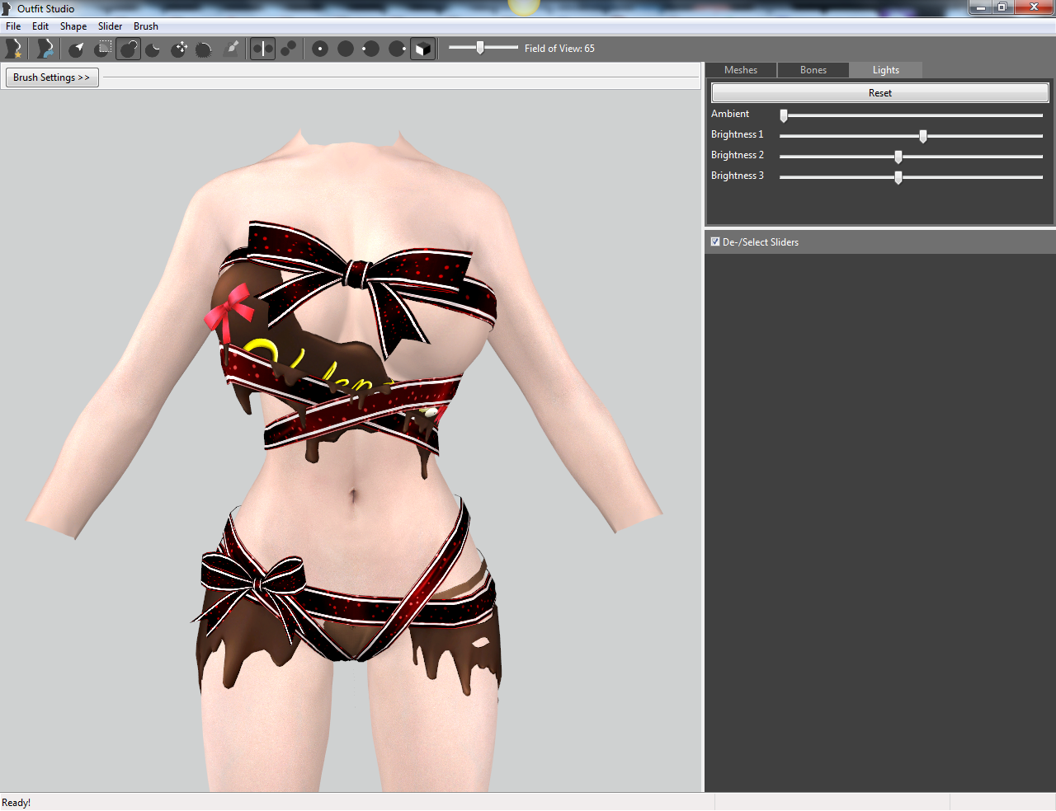Click the Brightness 1 slider handle
Screen dimensions: 1056x811
[923, 136]
